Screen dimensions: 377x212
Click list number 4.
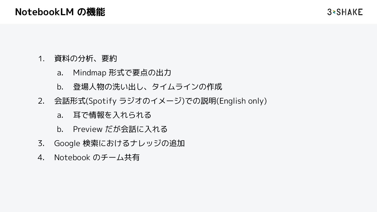(41, 158)
